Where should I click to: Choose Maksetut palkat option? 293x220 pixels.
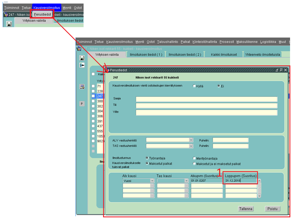coord(147,163)
